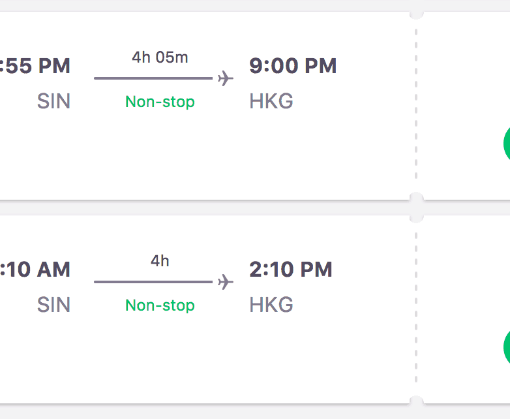Click the 2:10 PM arrival time

(291, 270)
